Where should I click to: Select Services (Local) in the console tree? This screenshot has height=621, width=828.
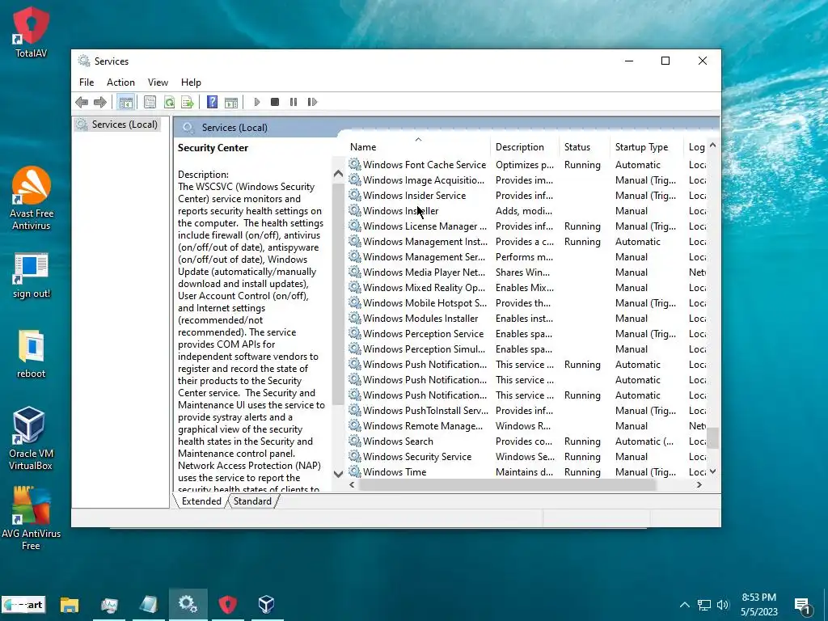point(118,125)
